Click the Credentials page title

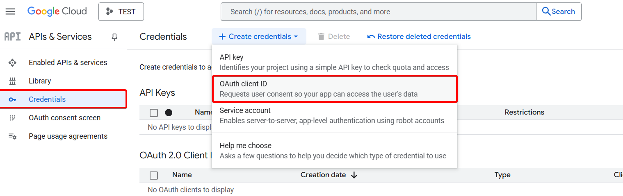click(x=163, y=36)
